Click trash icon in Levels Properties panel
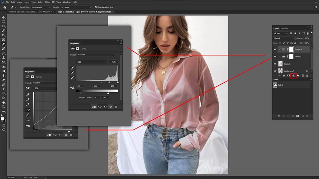The width and height of the screenshot is (319, 179). tap(116, 107)
